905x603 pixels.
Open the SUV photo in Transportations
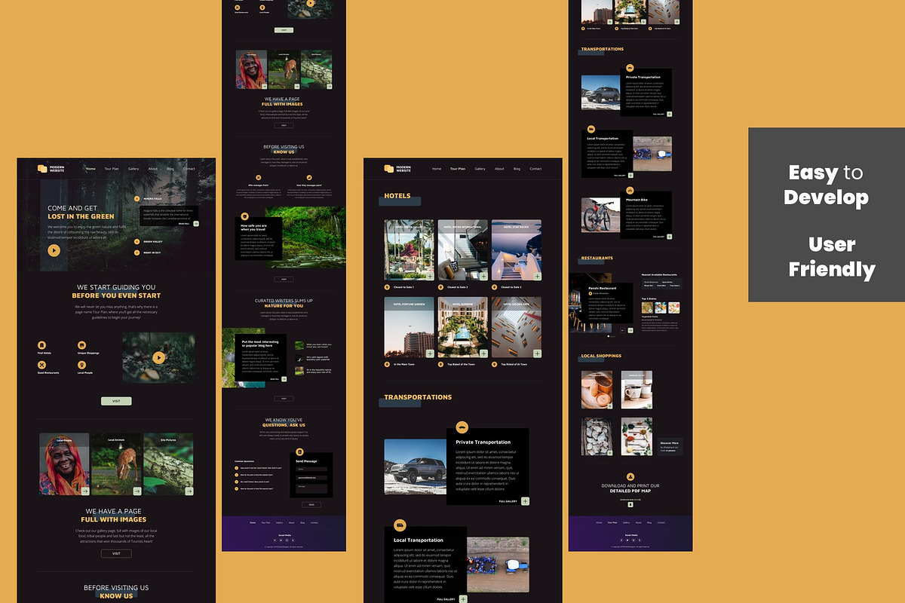click(416, 467)
